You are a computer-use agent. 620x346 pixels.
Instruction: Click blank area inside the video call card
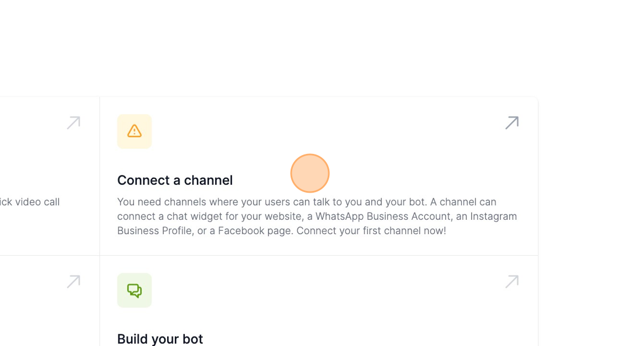33,155
